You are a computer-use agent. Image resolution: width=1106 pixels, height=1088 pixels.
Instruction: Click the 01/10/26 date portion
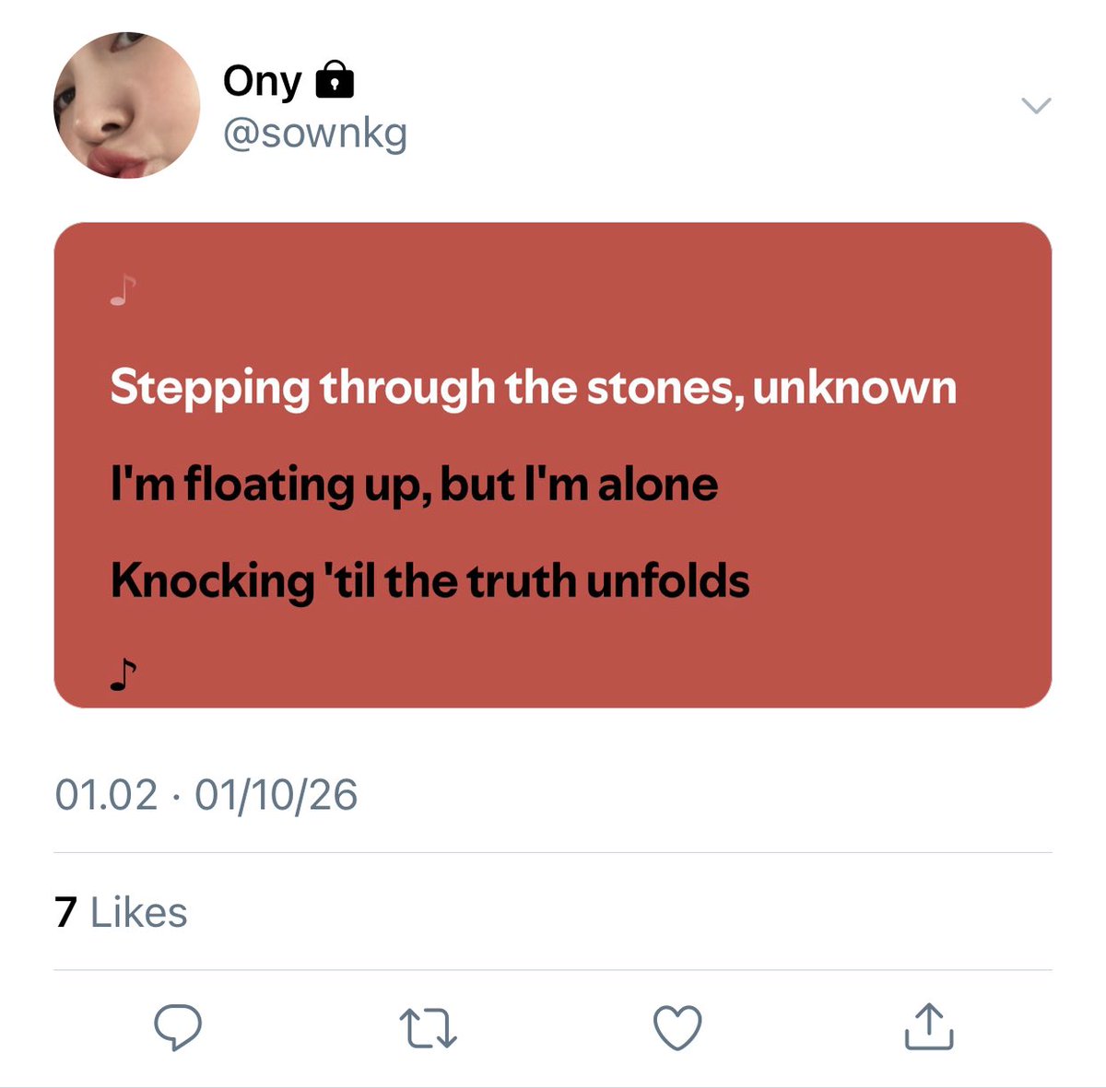pos(276,795)
